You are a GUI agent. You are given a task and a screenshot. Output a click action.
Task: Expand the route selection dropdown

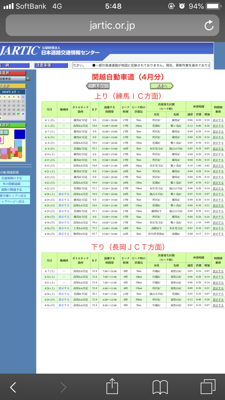[x=28, y=79]
